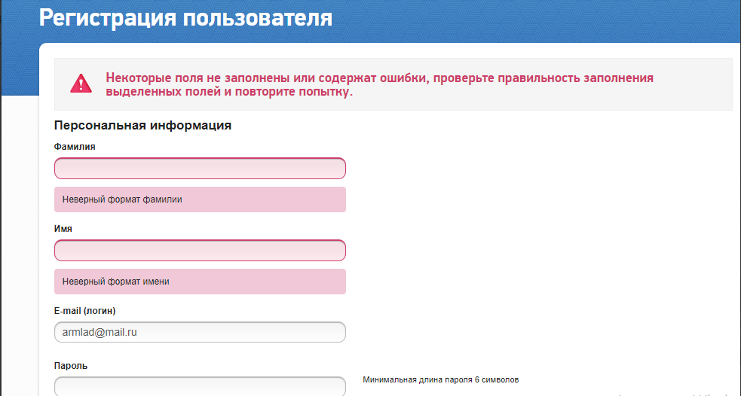Focus the Пароль password field

point(200,386)
